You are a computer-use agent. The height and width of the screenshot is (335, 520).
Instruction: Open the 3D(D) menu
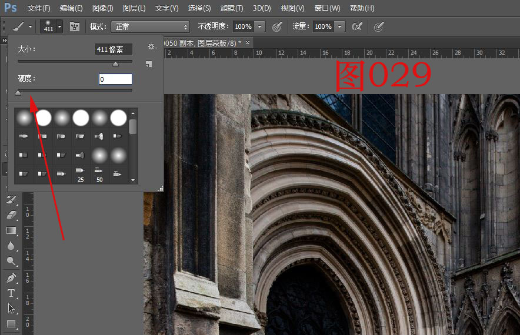262,8
